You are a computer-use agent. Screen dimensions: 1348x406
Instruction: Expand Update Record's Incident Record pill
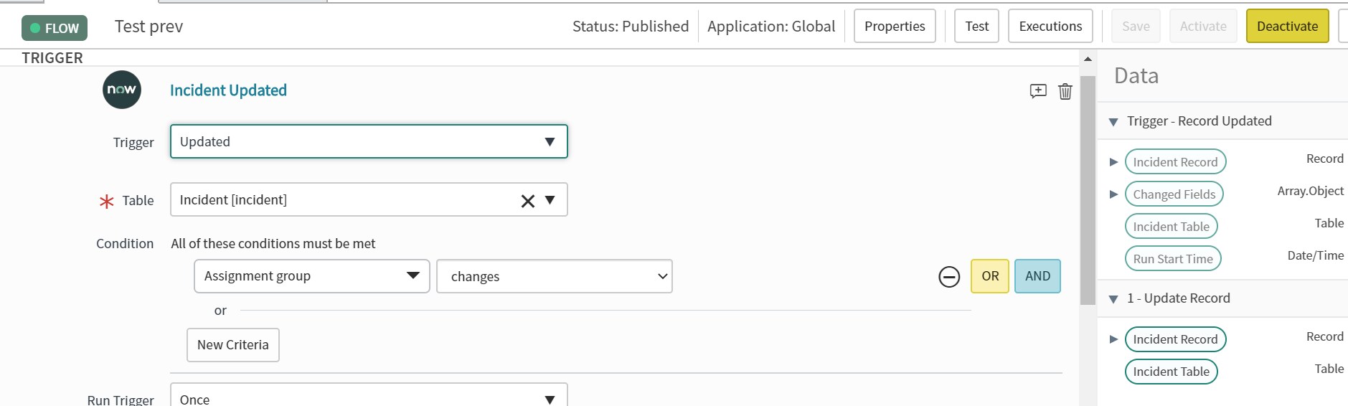coord(1113,339)
